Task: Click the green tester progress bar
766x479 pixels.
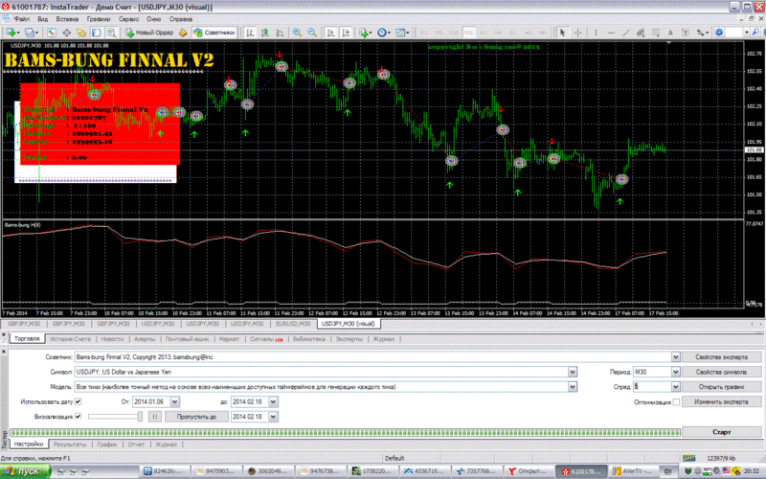Action: click(345, 433)
